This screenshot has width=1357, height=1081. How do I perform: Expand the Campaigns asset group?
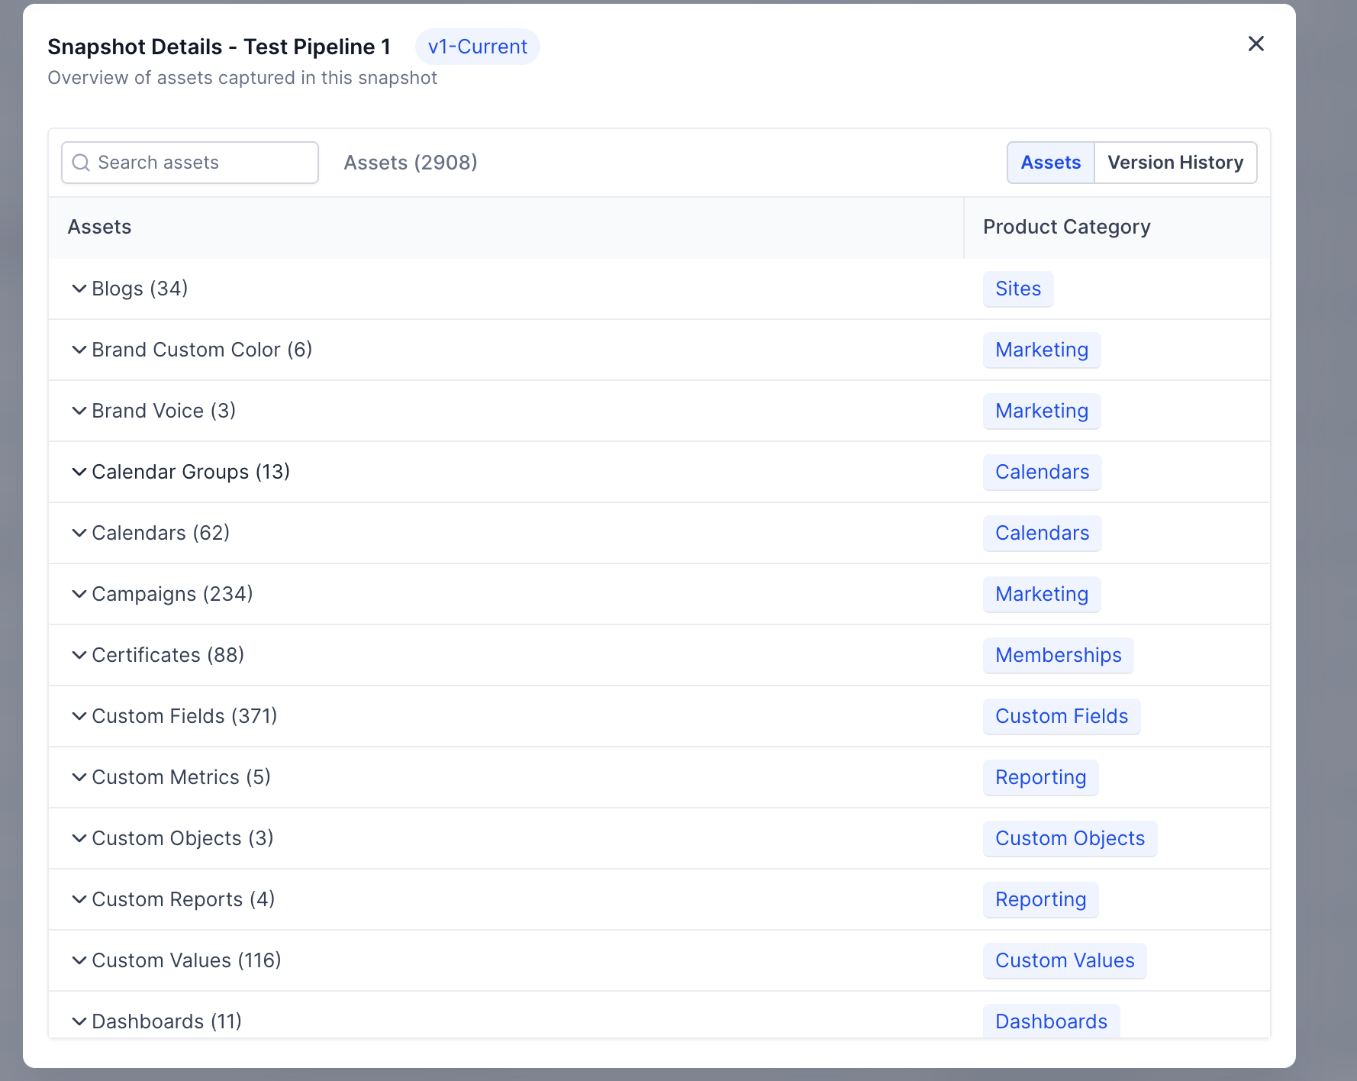point(79,593)
